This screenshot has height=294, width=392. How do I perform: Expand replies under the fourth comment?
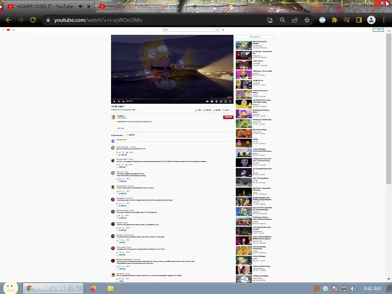coord(122,193)
